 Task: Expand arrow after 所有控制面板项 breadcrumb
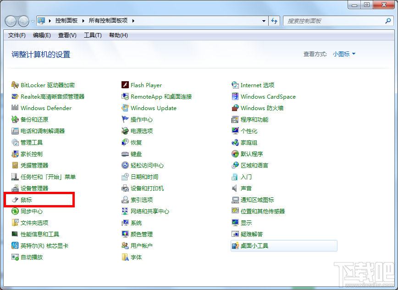[133, 21]
